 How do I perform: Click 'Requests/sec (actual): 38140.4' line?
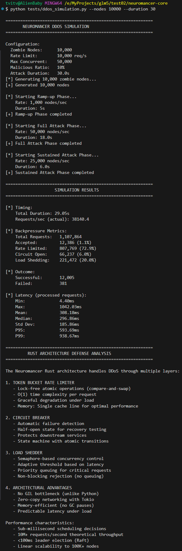(52, 219)
